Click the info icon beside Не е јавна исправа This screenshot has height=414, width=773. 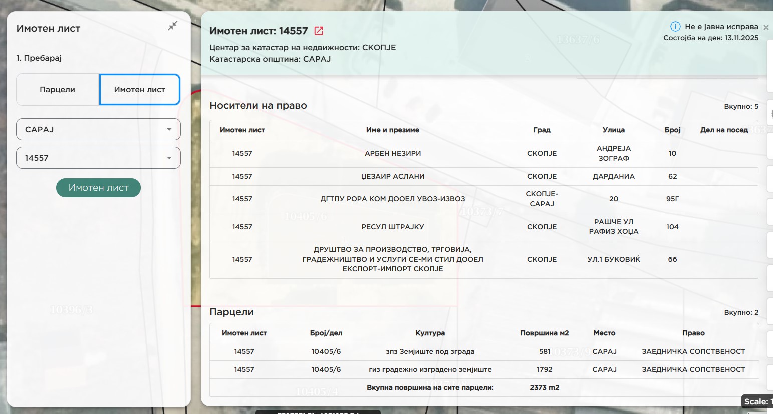click(675, 27)
